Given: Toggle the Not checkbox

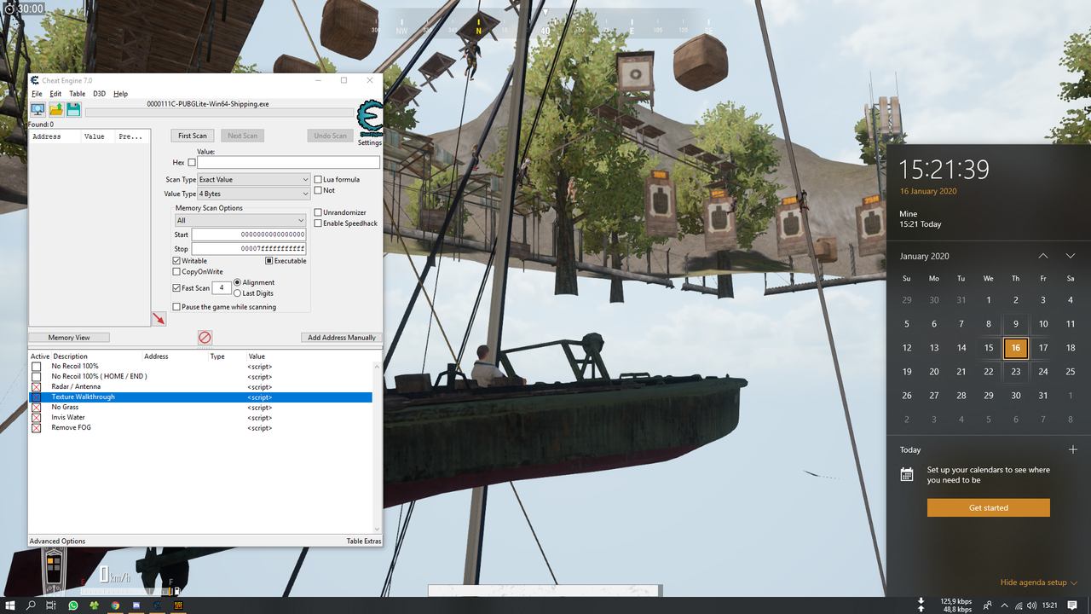Looking at the screenshot, I should 318,190.
